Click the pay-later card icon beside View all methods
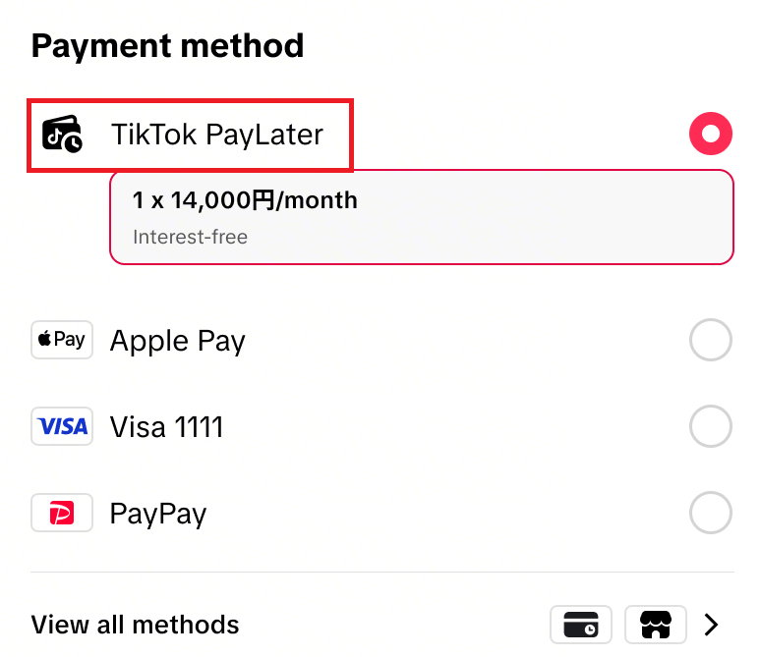The width and height of the screenshot is (759, 657). 581,625
